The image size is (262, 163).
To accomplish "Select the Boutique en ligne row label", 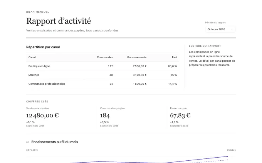I will [39, 66].
